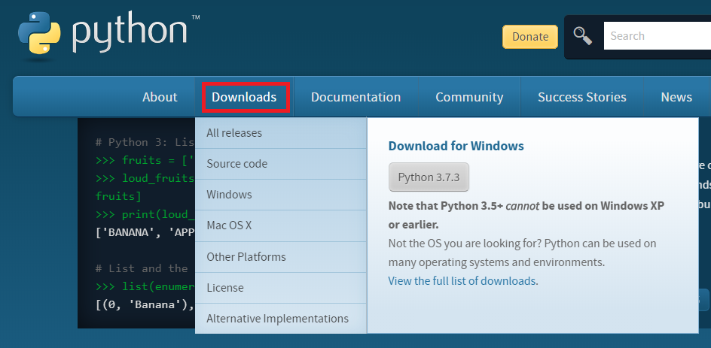This screenshot has height=348, width=711.
Task: Click the Donate button
Action: pos(530,37)
